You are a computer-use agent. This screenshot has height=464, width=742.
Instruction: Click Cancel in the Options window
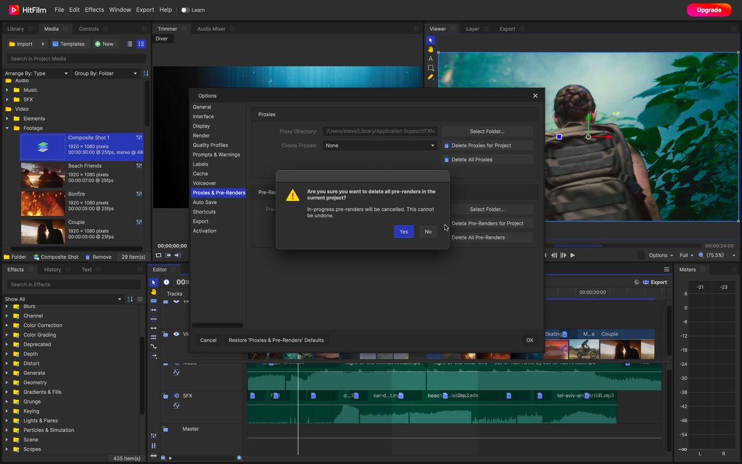coord(208,340)
